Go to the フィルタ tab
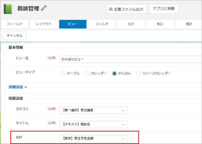 click(102, 24)
